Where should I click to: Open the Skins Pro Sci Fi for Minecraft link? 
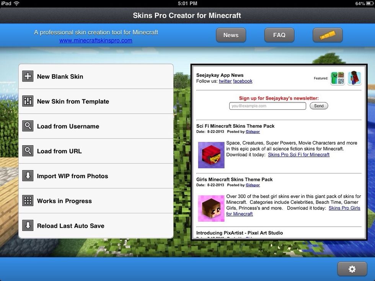point(298,154)
